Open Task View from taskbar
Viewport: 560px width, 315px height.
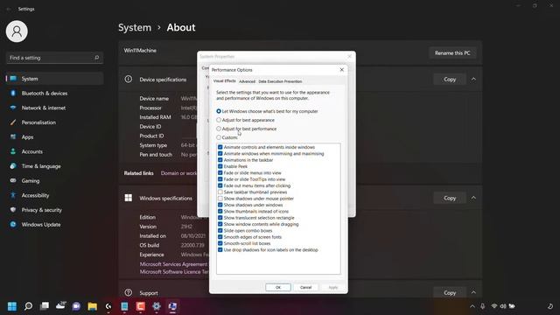click(45, 306)
